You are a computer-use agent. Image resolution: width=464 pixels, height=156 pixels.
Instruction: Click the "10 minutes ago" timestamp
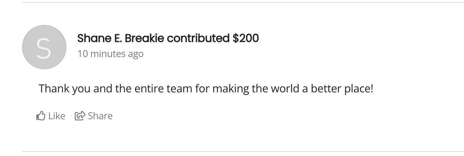(110, 54)
